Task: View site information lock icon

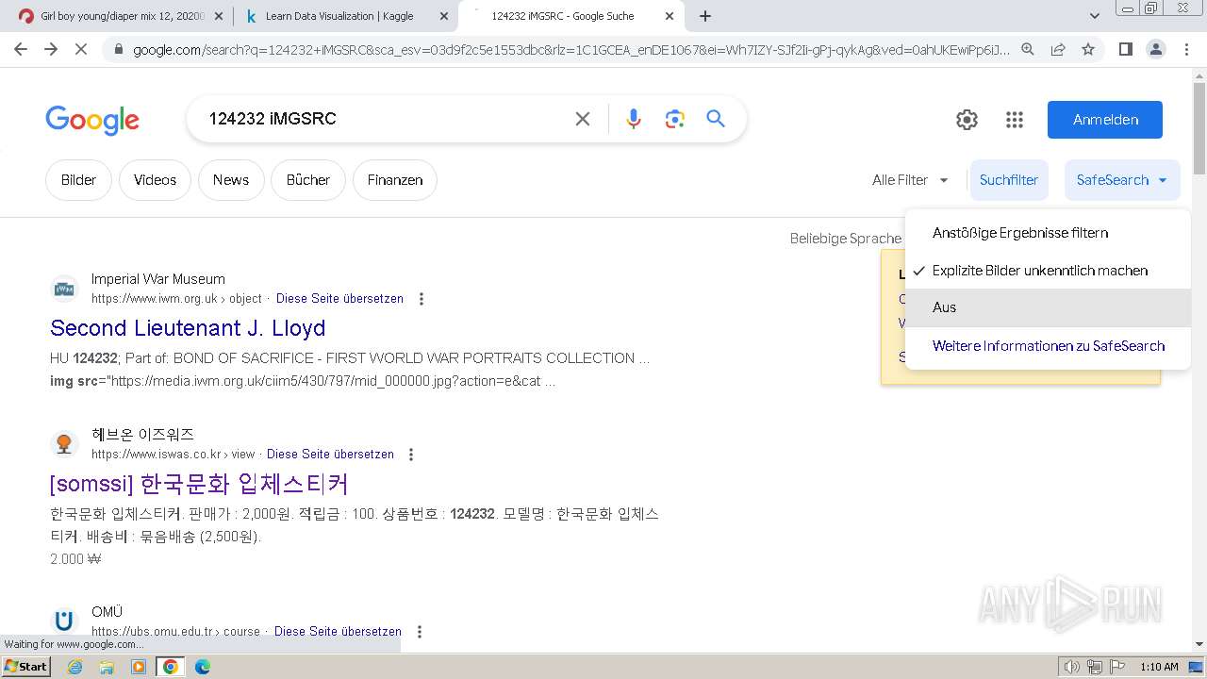Action: pyautogui.click(x=118, y=50)
